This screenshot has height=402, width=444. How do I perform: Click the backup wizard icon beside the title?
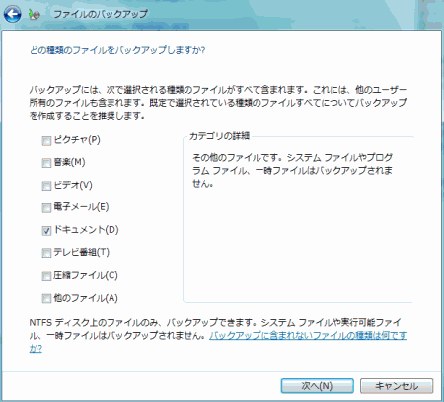(x=35, y=15)
